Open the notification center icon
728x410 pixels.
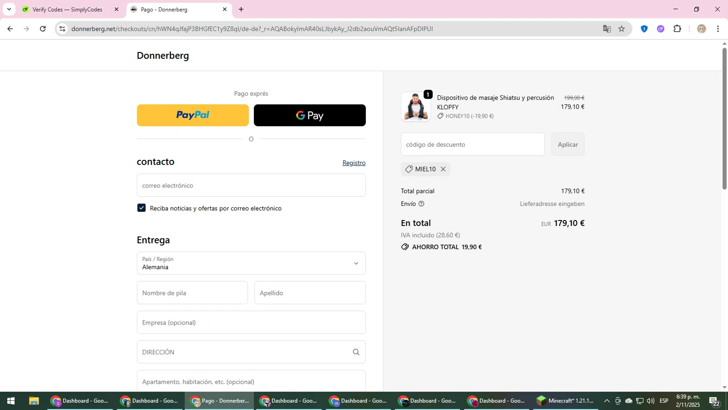coord(714,401)
